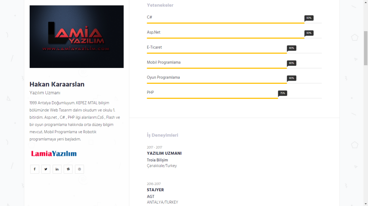
Task: Click the Lamia Yazılım banner image
Action: pyautogui.click(x=76, y=37)
